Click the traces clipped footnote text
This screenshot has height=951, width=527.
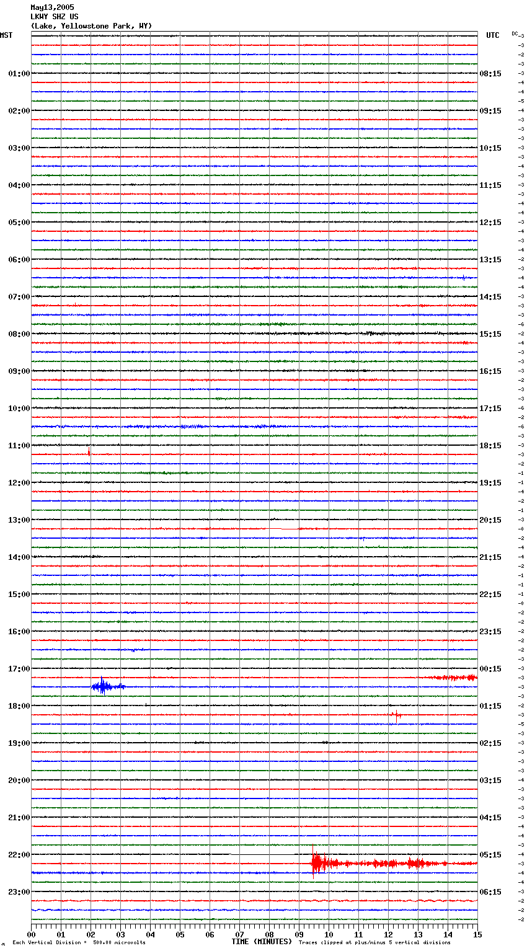(x=374, y=943)
